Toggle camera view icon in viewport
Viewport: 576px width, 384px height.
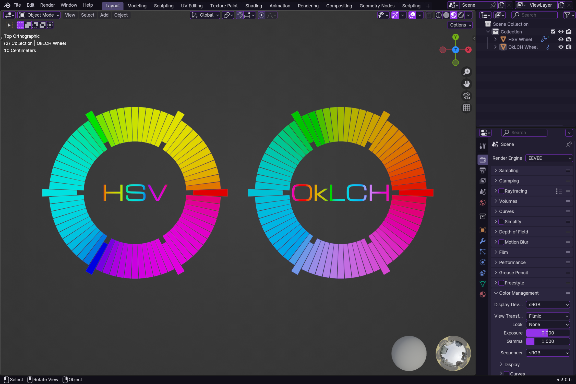click(466, 96)
